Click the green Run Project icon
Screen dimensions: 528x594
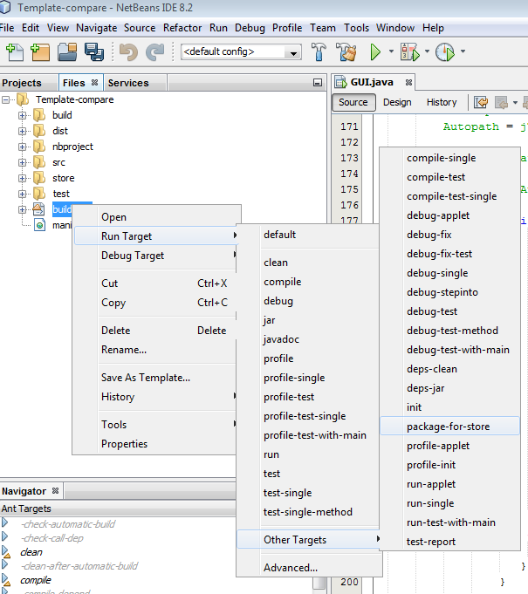pos(375,52)
